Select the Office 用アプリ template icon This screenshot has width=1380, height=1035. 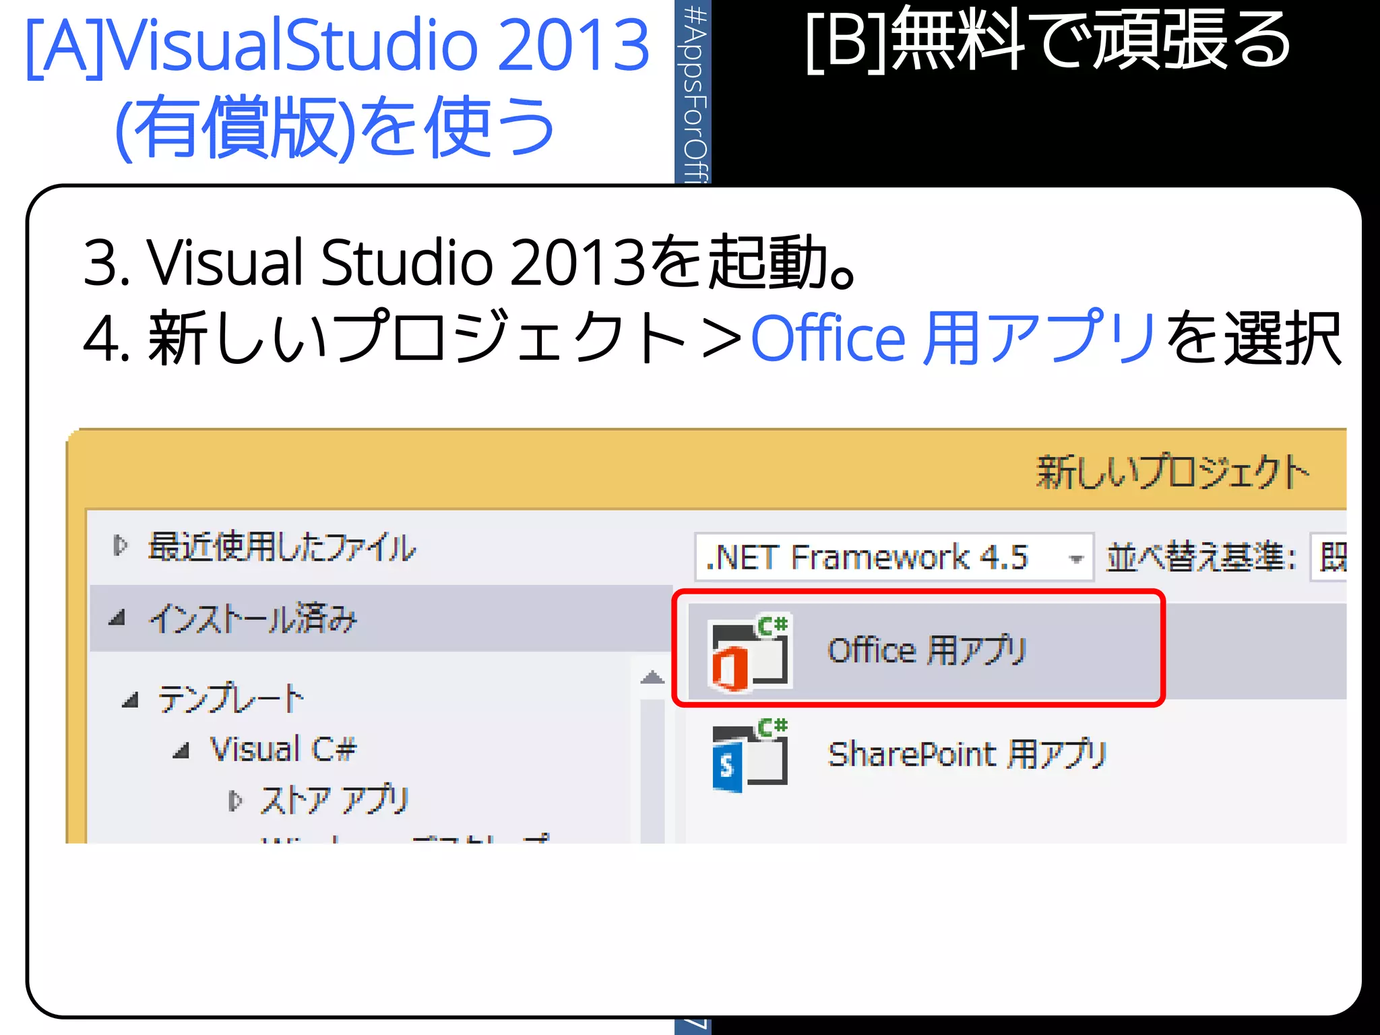tap(750, 652)
